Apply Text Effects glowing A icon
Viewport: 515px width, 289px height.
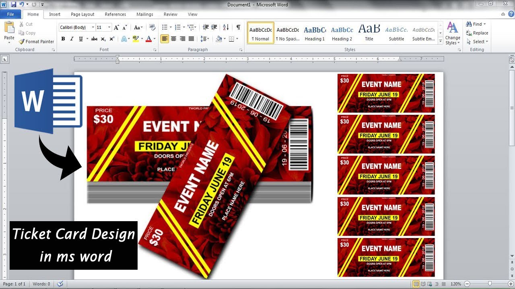pos(124,39)
